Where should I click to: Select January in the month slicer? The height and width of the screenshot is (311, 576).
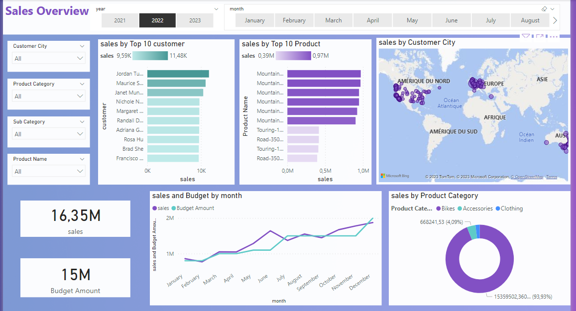pyautogui.click(x=254, y=20)
